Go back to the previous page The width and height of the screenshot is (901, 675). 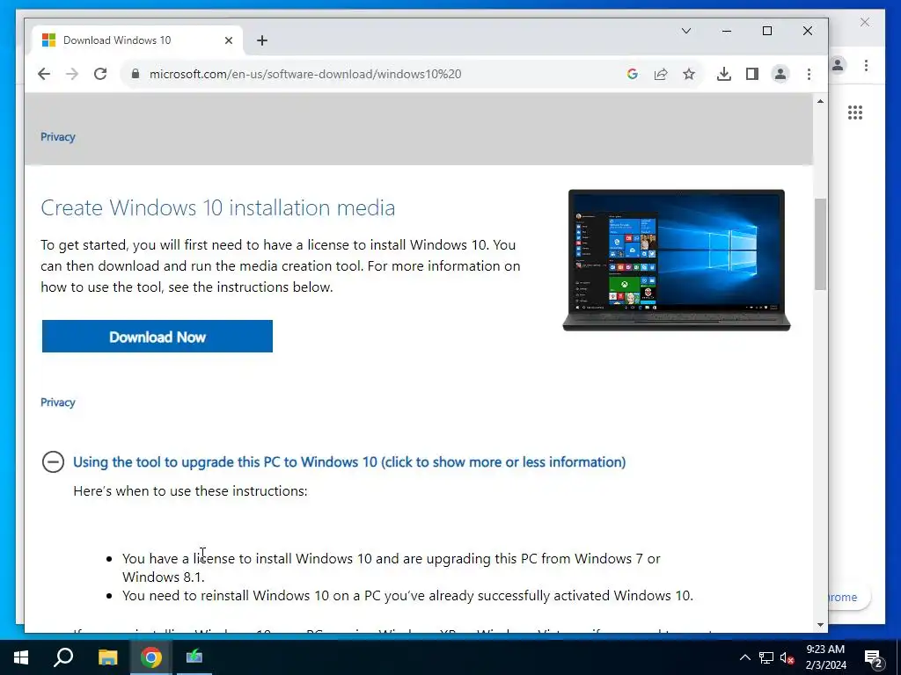pos(44,74)
